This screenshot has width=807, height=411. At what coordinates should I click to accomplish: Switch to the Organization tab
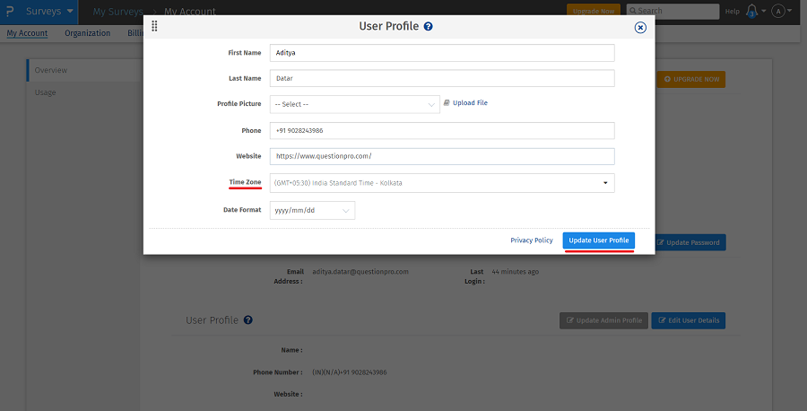(88, 33)
